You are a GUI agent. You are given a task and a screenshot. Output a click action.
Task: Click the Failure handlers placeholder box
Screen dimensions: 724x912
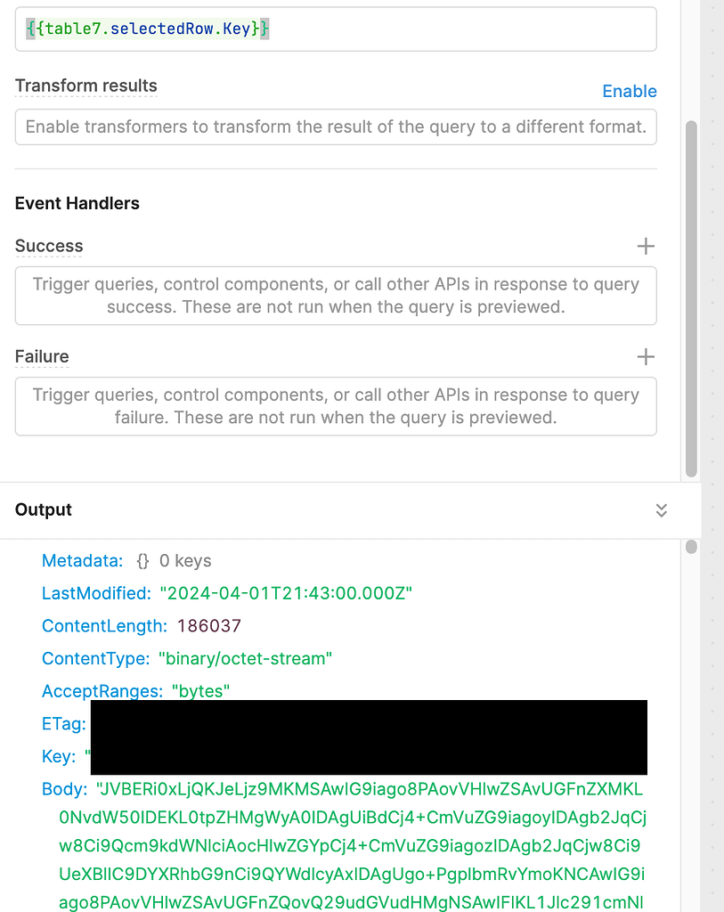(x=336, y=406)
